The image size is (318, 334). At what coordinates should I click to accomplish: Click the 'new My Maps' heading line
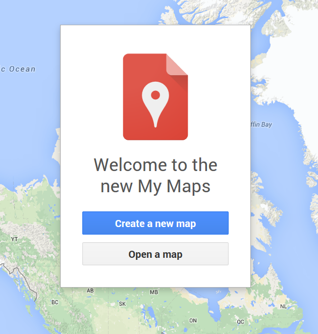pyautogui.click(x=155, y=186)
